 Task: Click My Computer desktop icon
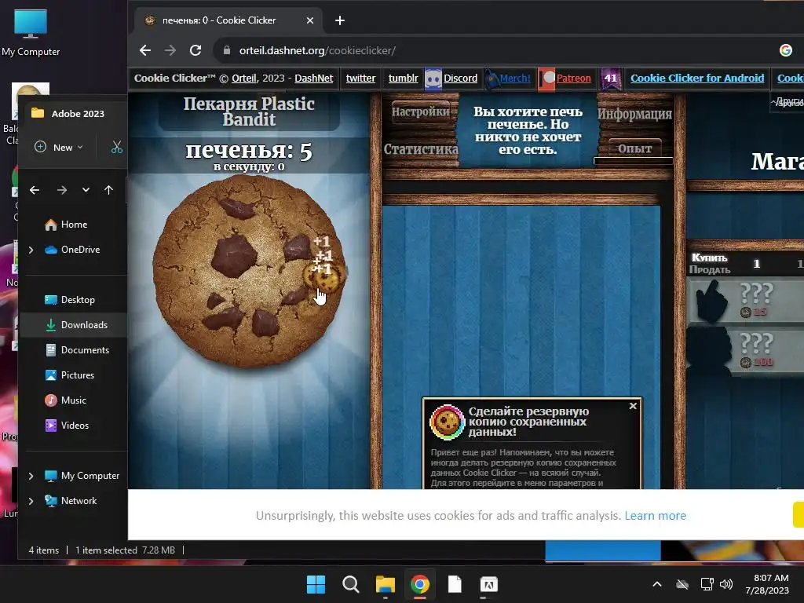(31, 31)
